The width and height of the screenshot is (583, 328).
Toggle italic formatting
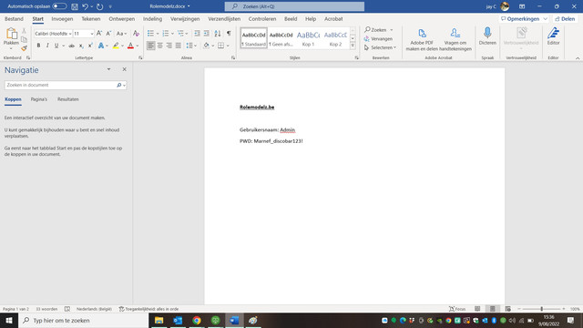click(x=47, y=46)
